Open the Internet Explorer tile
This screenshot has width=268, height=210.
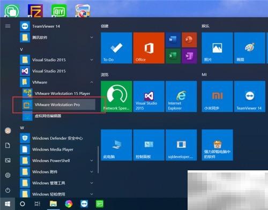coord(181,96)
